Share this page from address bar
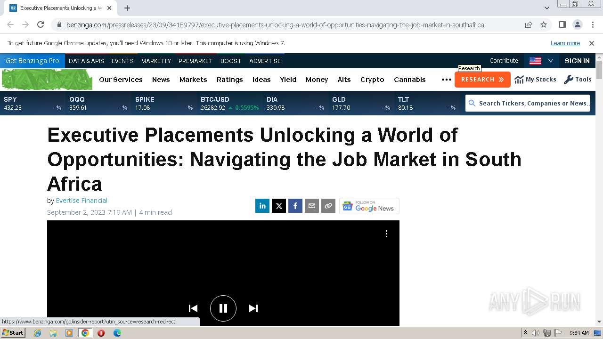Viewport: 603px width, 339px height. 529,24
